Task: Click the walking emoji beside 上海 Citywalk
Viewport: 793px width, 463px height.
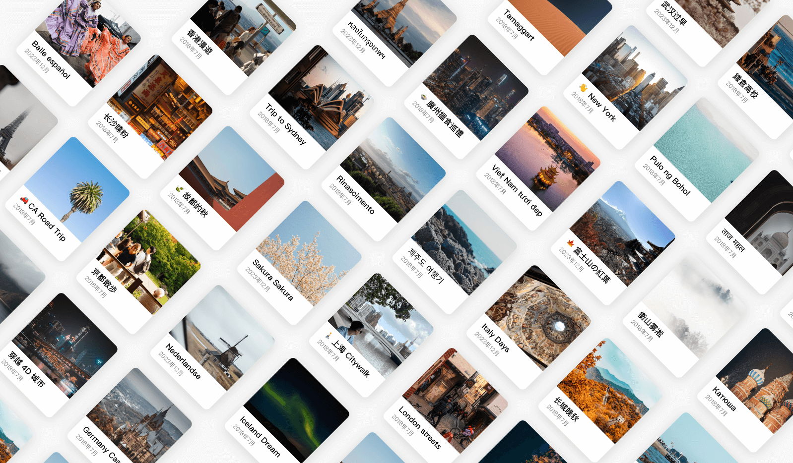Action: (x=328, y=336)
